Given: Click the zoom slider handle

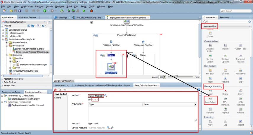Looking at the screenshot, I should (176, 77).
